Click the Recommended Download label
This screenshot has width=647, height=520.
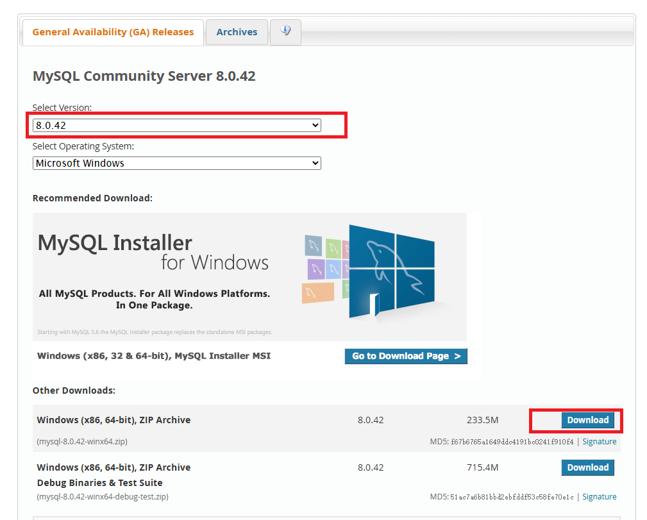92,198
